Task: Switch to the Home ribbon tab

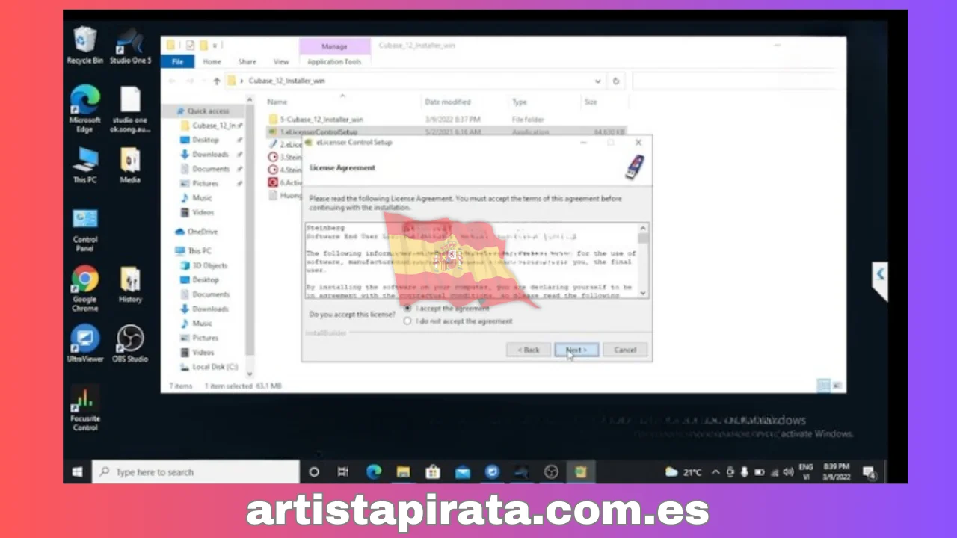Action: click(212, 62)
